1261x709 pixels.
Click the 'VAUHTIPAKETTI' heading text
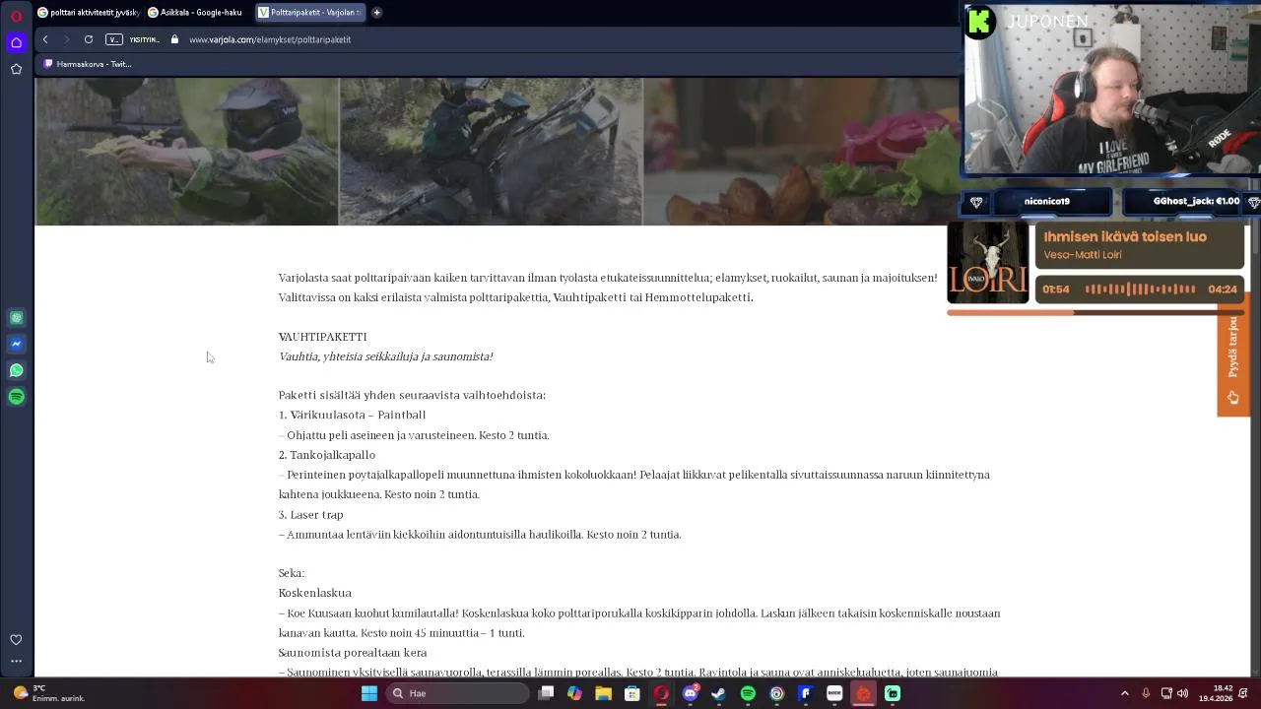322,337
